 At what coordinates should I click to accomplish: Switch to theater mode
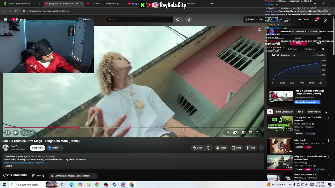(250, 133)
